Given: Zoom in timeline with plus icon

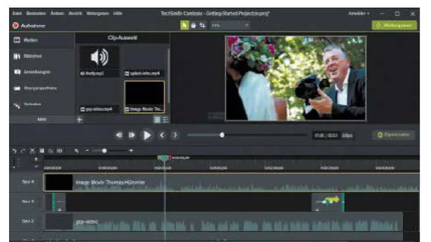Looking at the screenshot, I should pyautogui.click(x=131, y=151).
